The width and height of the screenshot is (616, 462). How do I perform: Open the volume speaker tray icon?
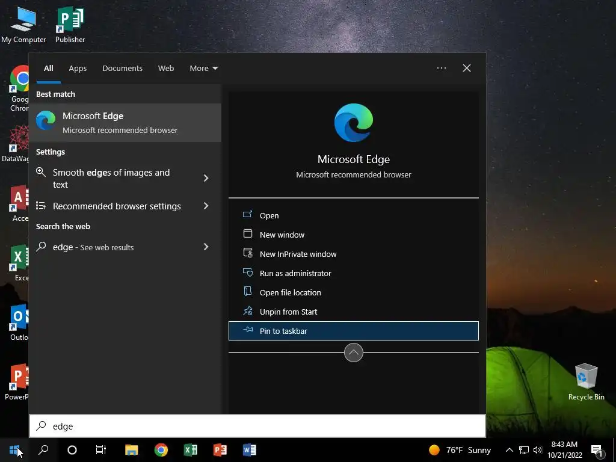538,450
